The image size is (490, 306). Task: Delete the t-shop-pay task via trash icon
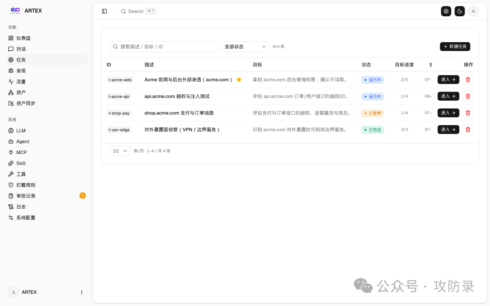[x=468, y=113]
